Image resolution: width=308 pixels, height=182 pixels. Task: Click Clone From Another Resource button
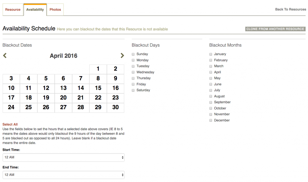tap(275, 29)
